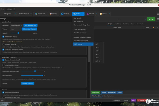Enable Keep FOMOD archives checkbox
Image resolution: width=159 pixels, height=106 pixels.
3,65
